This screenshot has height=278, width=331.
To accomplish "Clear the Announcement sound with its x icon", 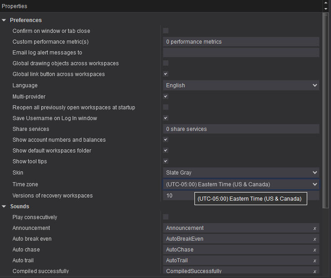I will 314,229.
